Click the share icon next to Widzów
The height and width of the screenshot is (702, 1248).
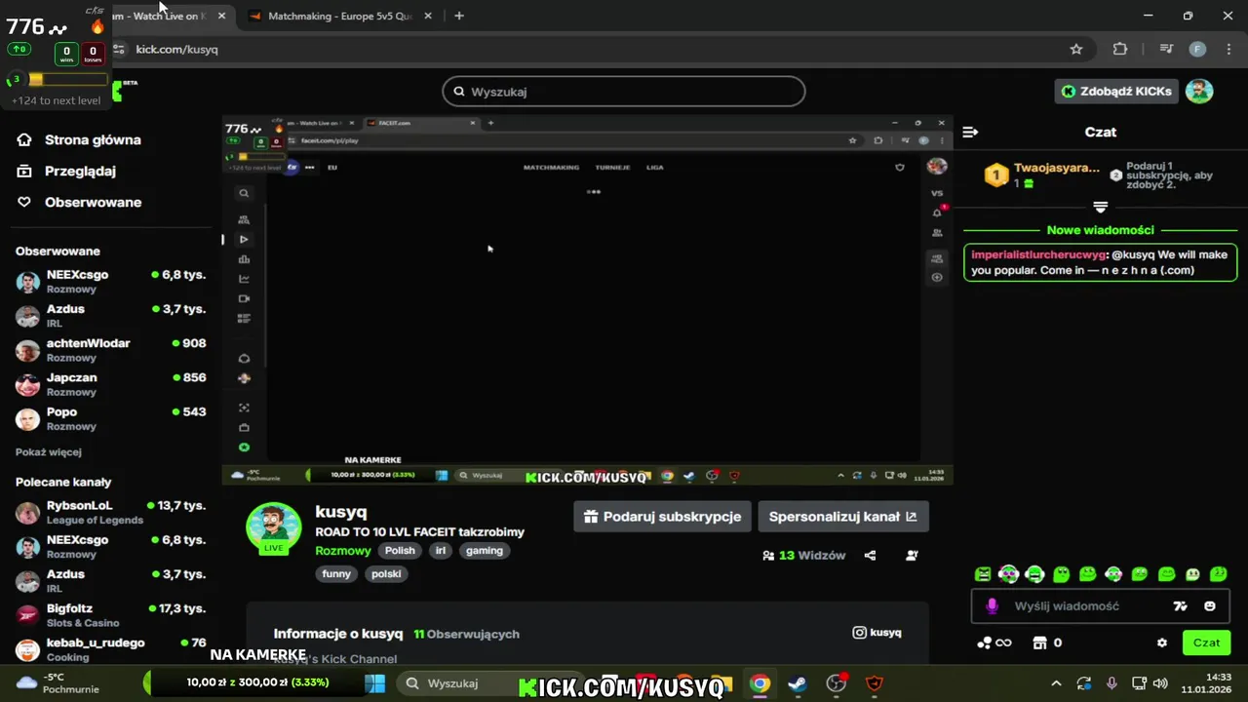870,556
